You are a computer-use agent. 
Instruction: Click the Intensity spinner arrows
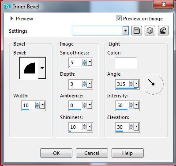[x=131, y=105]
